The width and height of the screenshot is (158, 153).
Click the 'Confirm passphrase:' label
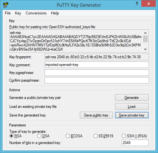coord(24,80)
